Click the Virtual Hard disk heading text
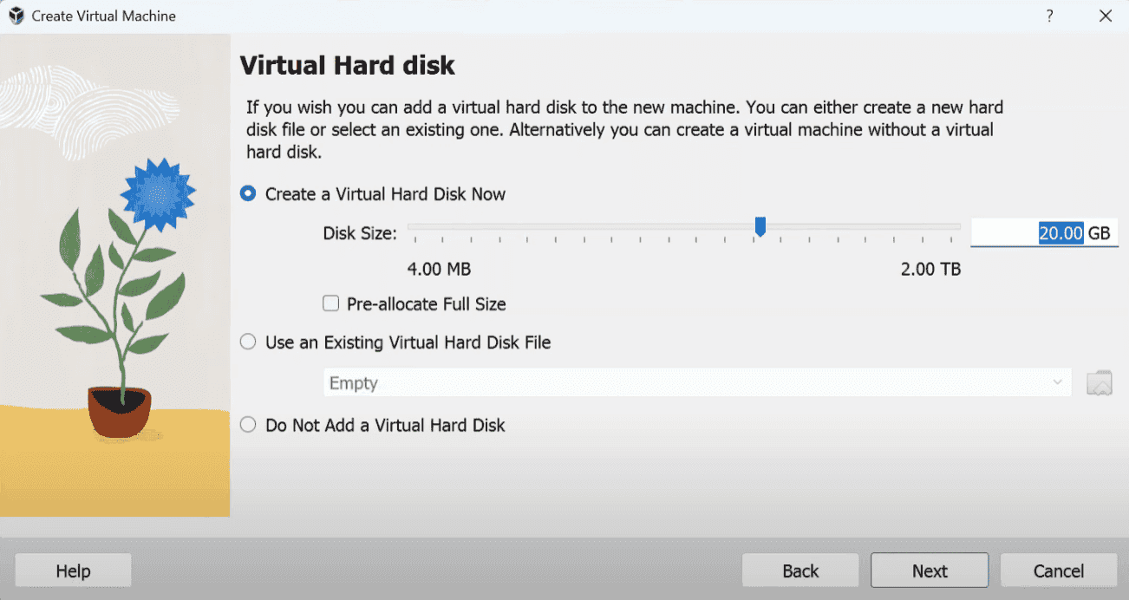1129x600 pixels. [x=347, y=65]
